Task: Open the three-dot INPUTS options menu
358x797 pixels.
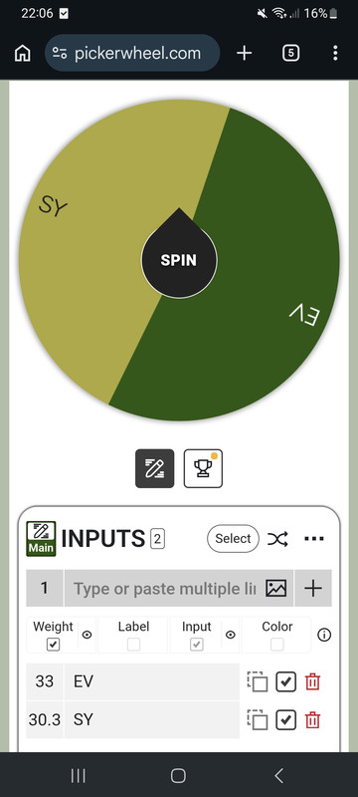Action: 314,539
